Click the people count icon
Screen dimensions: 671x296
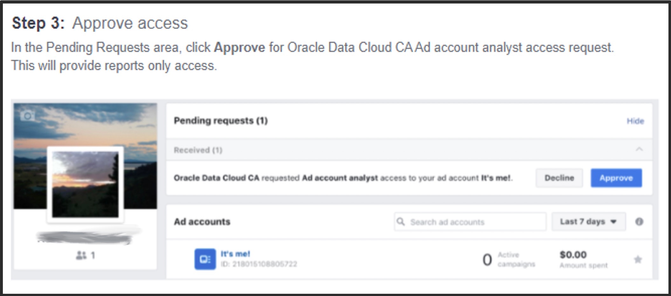pyautogui.click(x=81, y=255)
